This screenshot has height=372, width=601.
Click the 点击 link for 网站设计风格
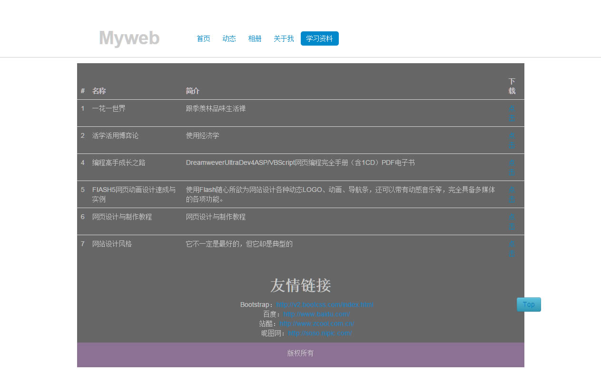click(512, 249)
